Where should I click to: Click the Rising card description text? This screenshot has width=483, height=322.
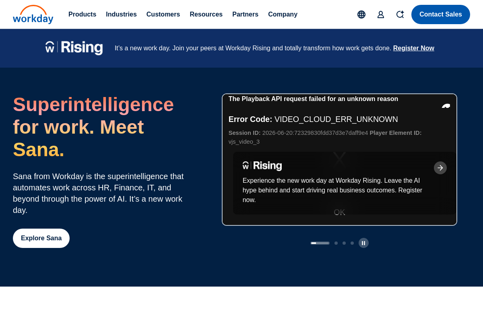tap(332, 190)
